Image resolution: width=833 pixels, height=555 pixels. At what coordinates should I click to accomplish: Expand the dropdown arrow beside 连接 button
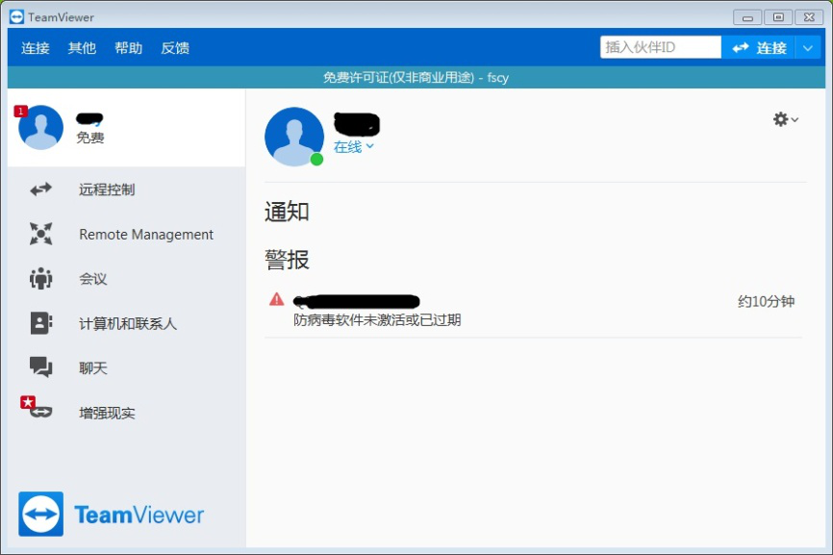(807, 48)
